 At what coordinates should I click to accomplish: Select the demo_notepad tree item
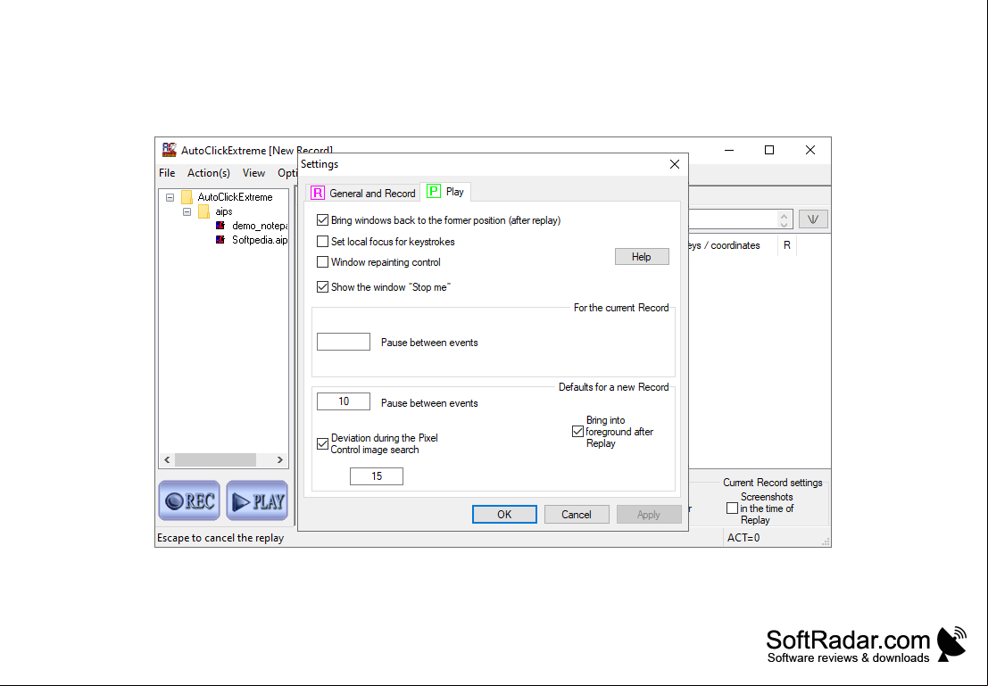pyautogui.click(x=260, y=226)
